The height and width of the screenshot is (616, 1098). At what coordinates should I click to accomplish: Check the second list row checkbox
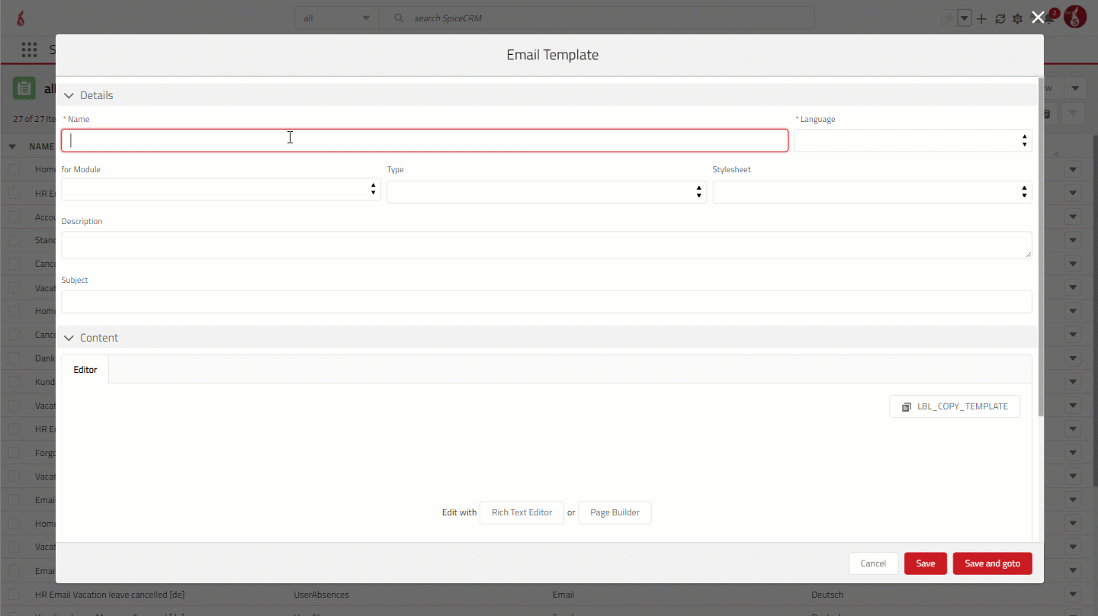click(14, 194)
